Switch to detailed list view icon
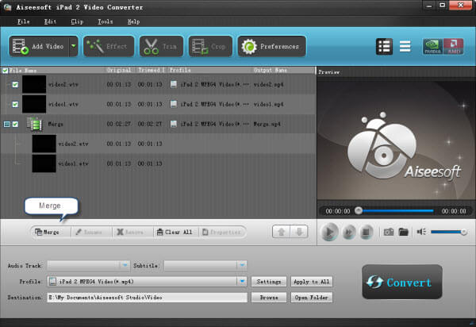Viewport: 476px width, 327px height. (384, 47)
